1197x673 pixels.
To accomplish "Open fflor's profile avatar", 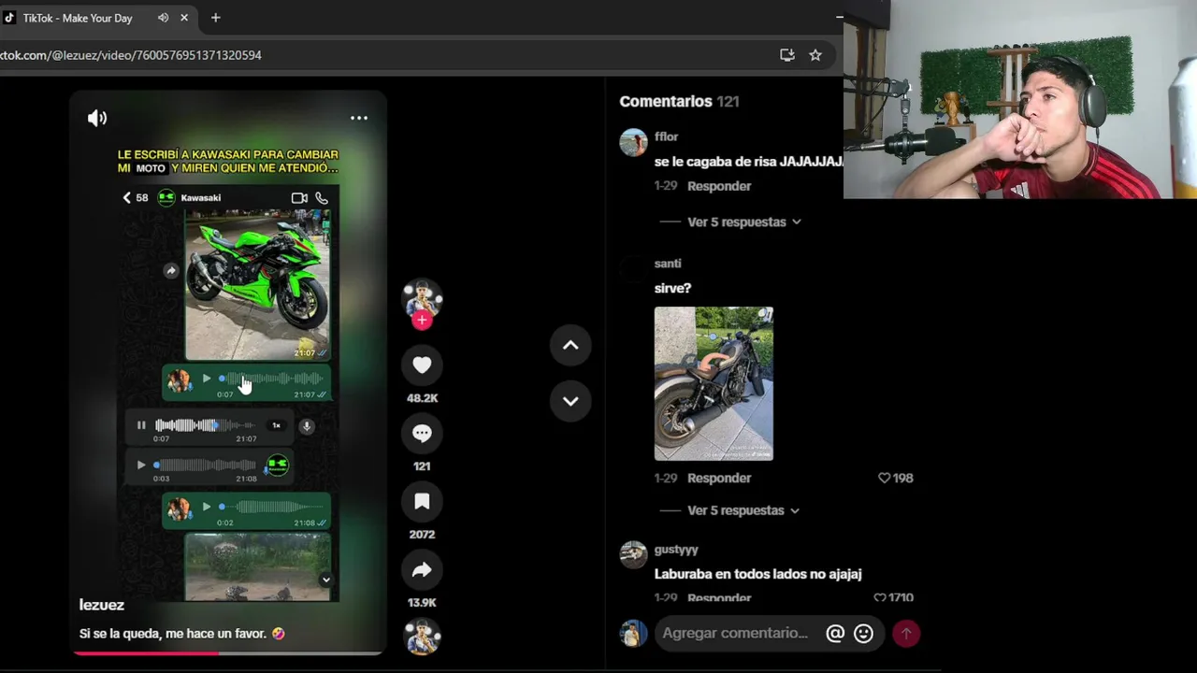I will click(633, 142).
